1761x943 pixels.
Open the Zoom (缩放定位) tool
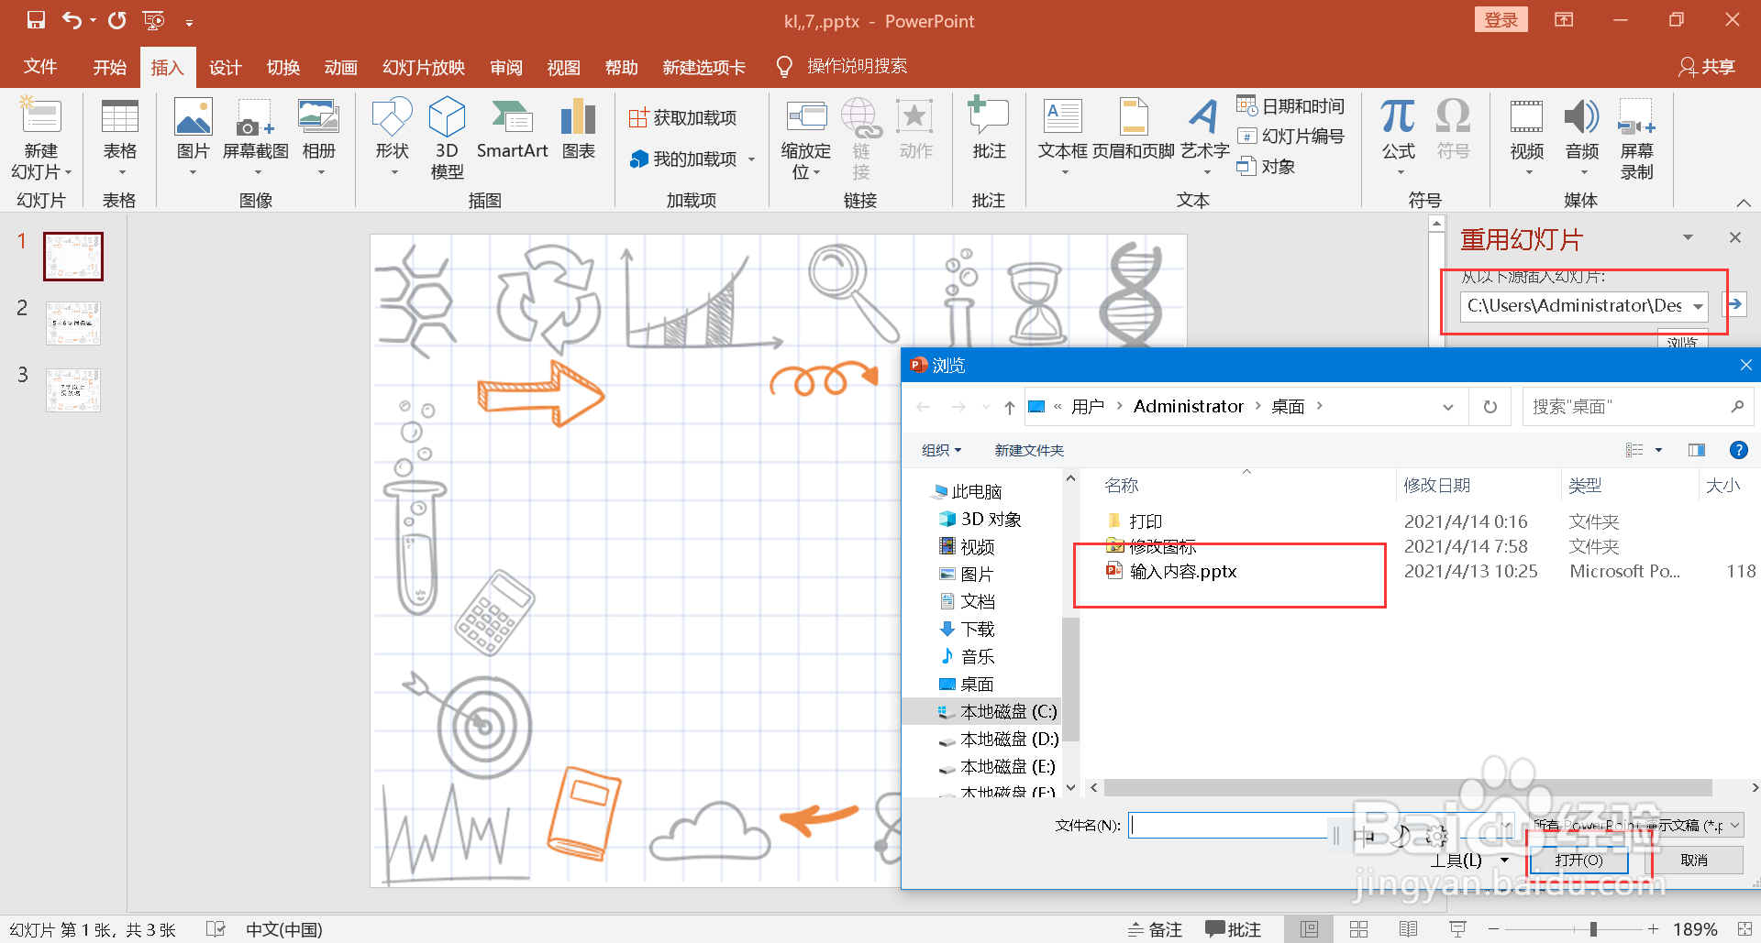pyautogui.click(x=805, y=139)
